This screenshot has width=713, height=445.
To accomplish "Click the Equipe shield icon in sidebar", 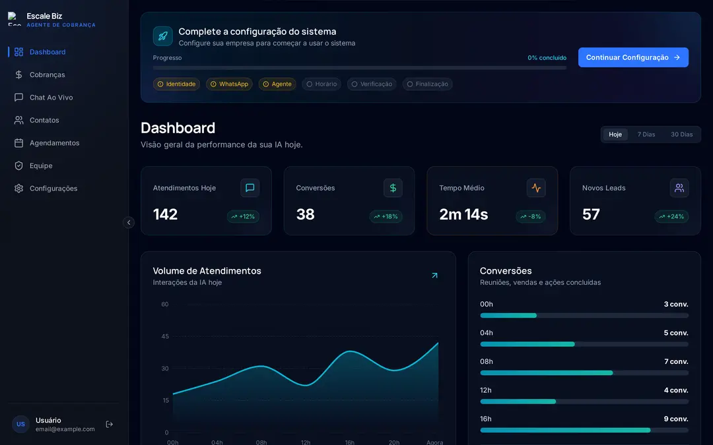I will 18,165.
